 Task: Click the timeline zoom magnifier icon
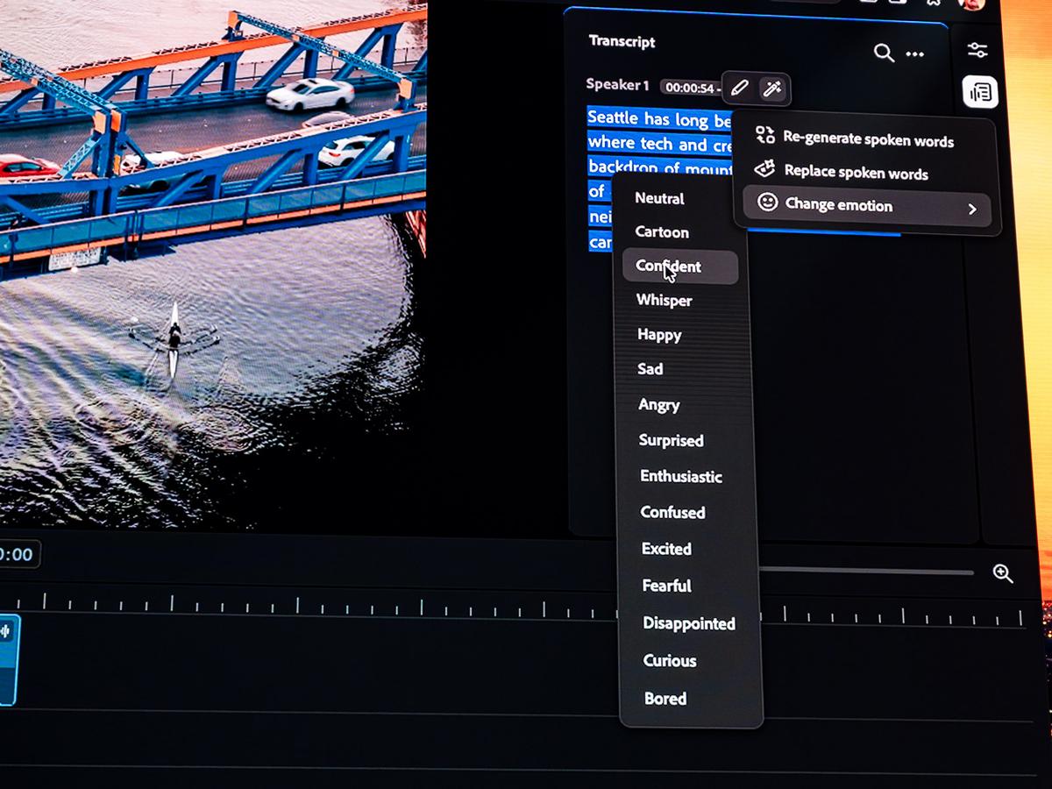1003,573
